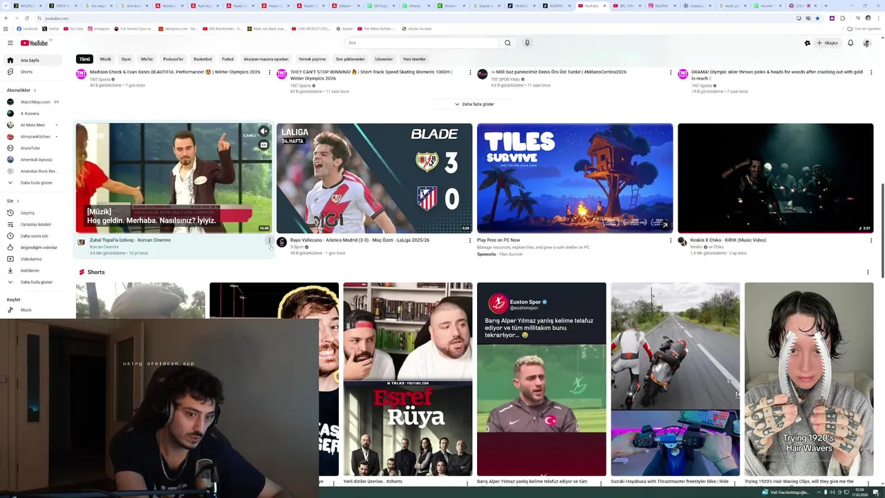Click the Oluştur create button

coord(828,43)
